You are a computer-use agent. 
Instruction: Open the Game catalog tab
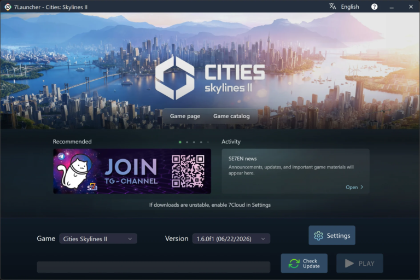coord(231,116)
